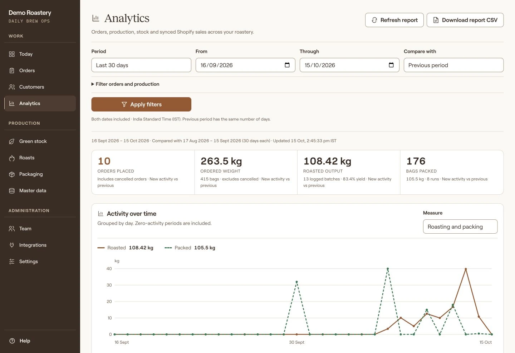Click the Integrations plug icon

coord(12,245)
